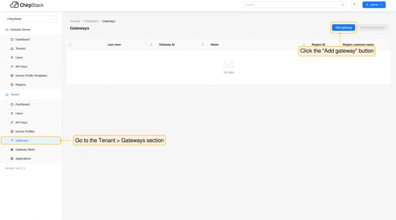The width and height of the screenshot is (396, 220).
Task: Click the Gateway Mesh icon
Action: click(12, 149)
